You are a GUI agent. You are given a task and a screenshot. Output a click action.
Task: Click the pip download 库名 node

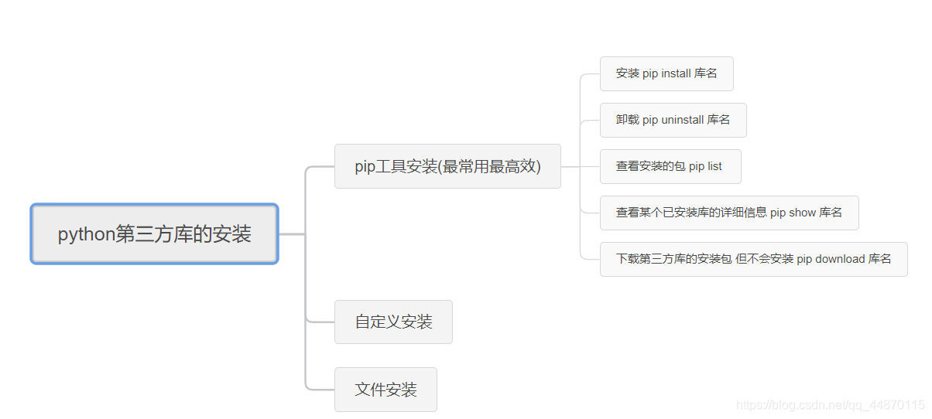753,259
